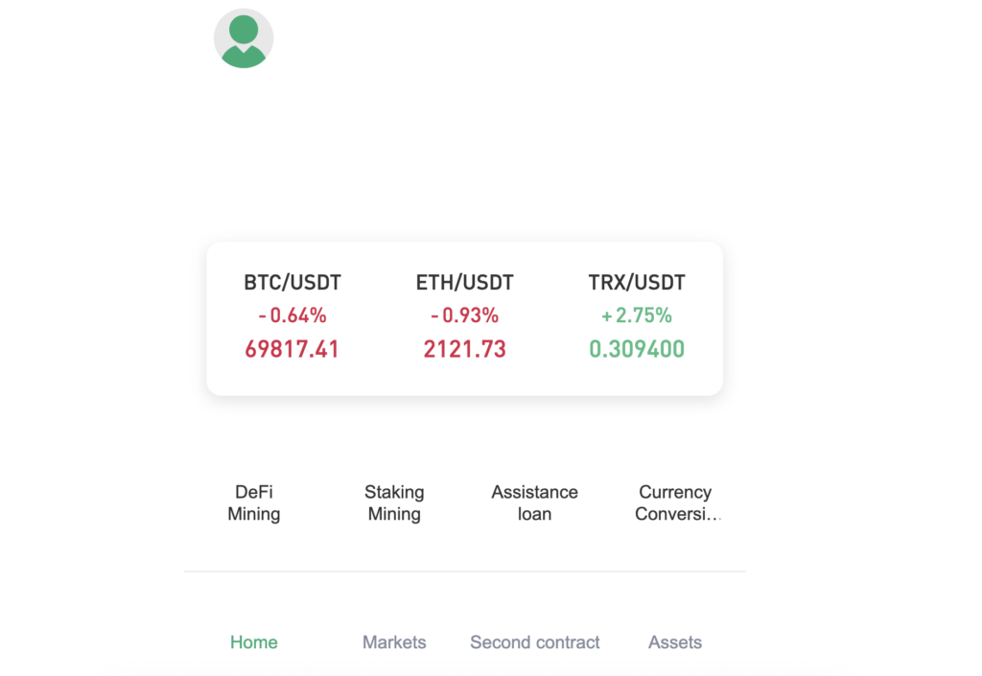Open the Assistance loan feature

(x=534, y=502)
